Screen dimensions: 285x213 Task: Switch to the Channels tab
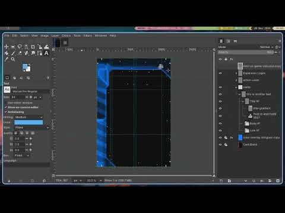(228, 41)
